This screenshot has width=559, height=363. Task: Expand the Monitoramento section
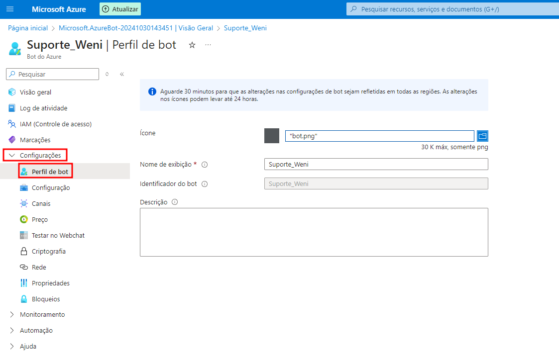click(x=12, y=315)
